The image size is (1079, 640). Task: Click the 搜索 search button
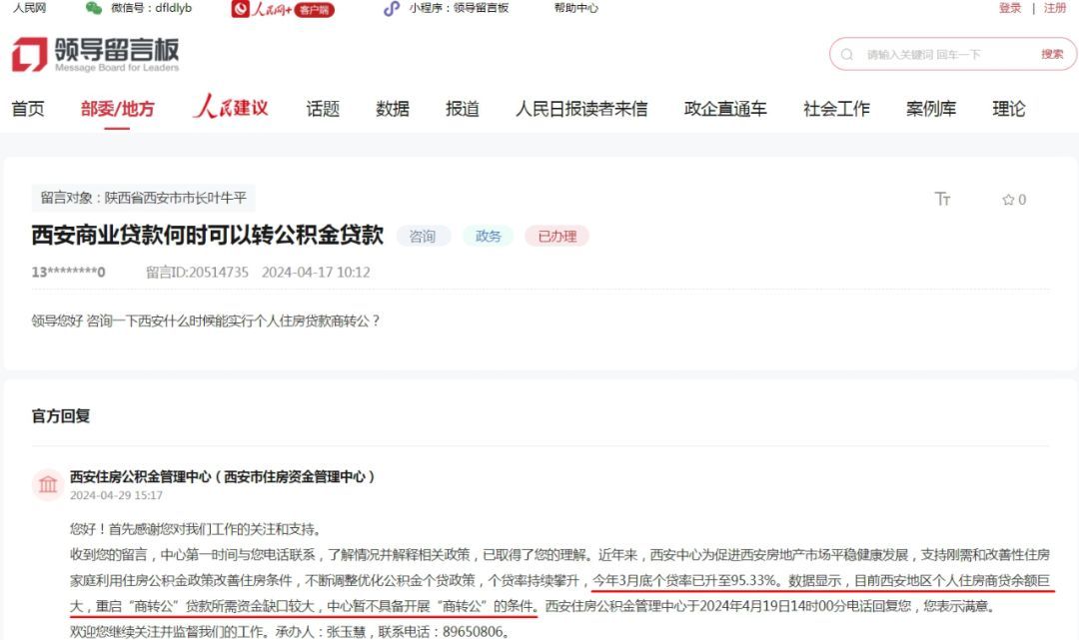point(1051,54)
